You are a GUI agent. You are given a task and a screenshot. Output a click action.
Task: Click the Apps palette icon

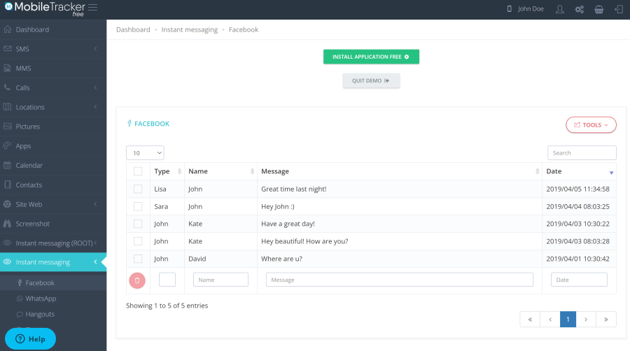pyautogui.click(x=7, y=145)
